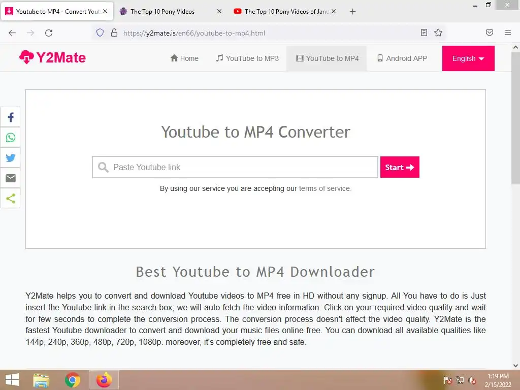Open the green generic share icon
The width and height of the screenshot is (520, 390).
tap(10, 199)
